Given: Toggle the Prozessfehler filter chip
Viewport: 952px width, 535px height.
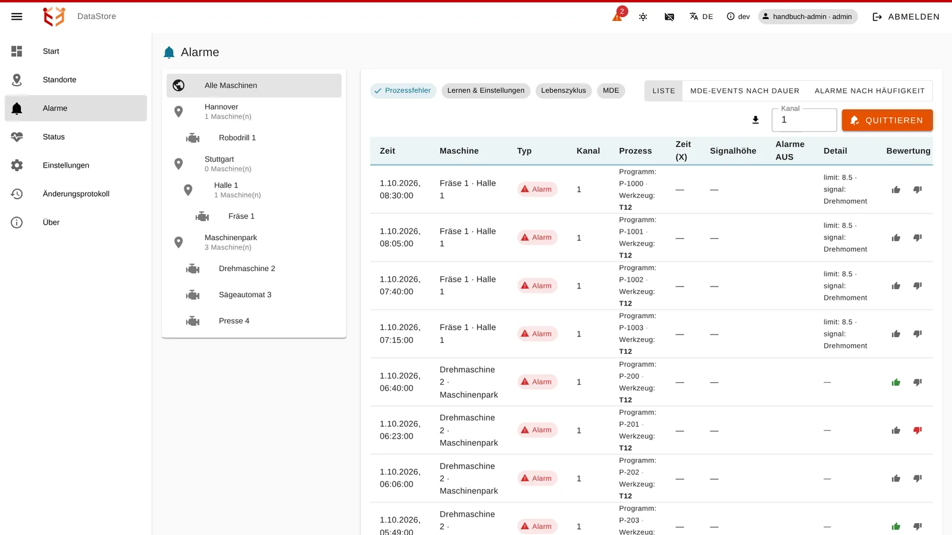Looking at the screenshot, I should tap(403, 90).
